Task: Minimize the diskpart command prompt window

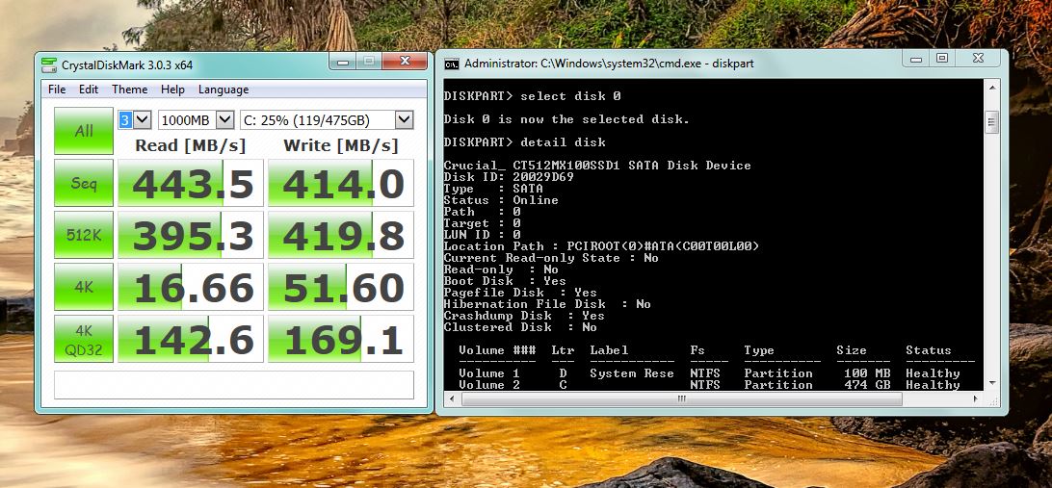Action: 915,59
